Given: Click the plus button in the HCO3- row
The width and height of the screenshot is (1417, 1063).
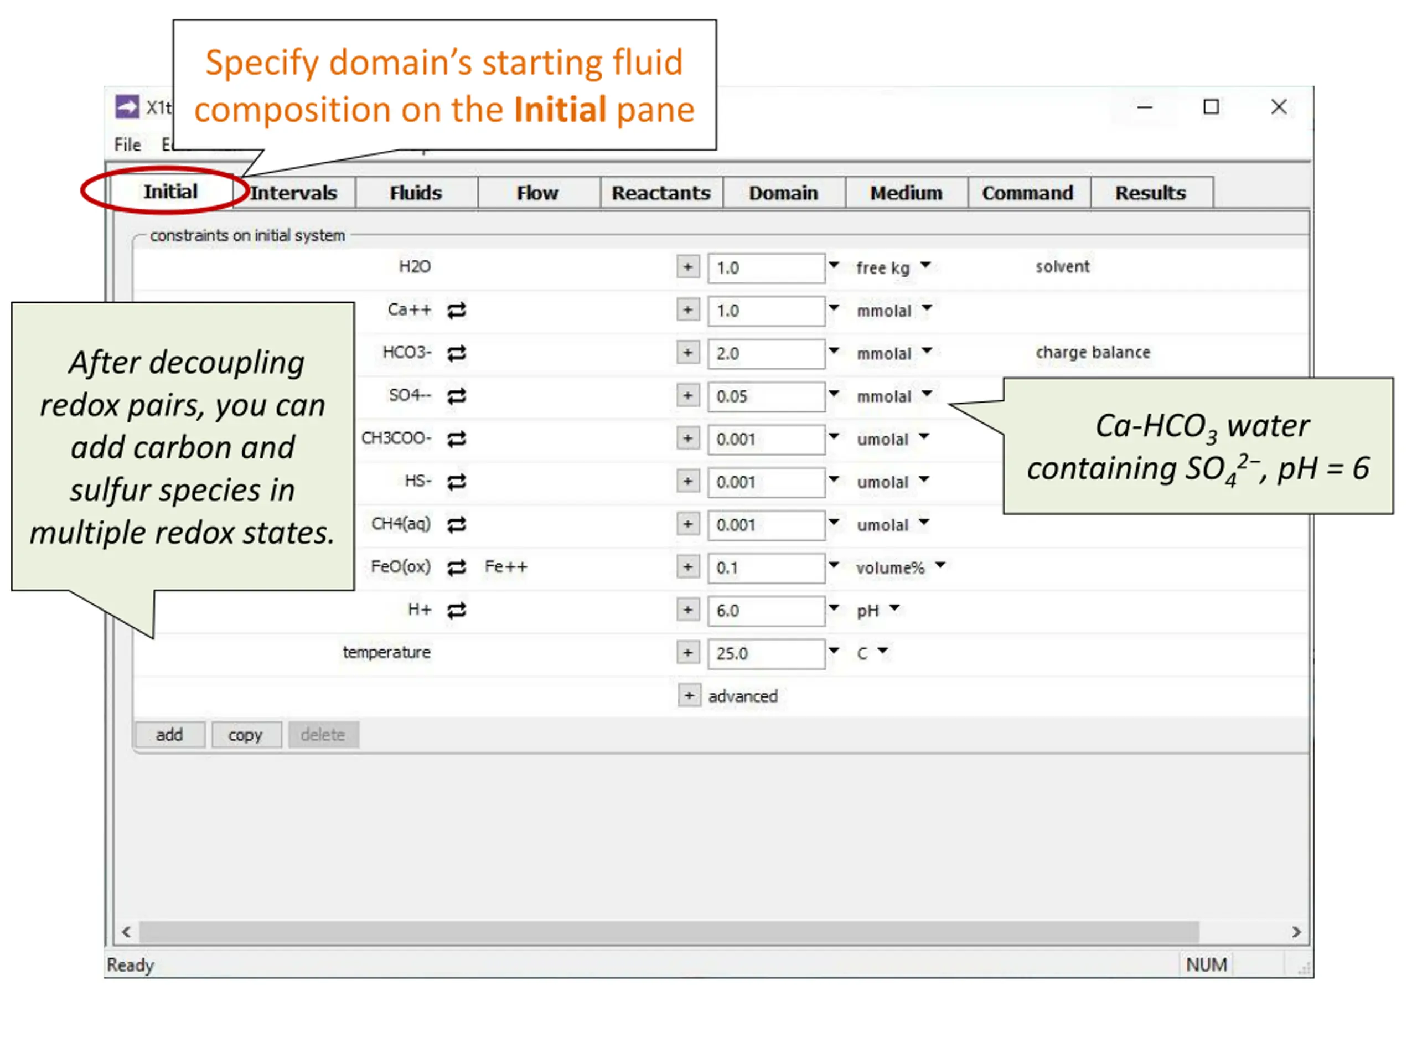Looking at the screenshot, I should [x=688, y=353].
